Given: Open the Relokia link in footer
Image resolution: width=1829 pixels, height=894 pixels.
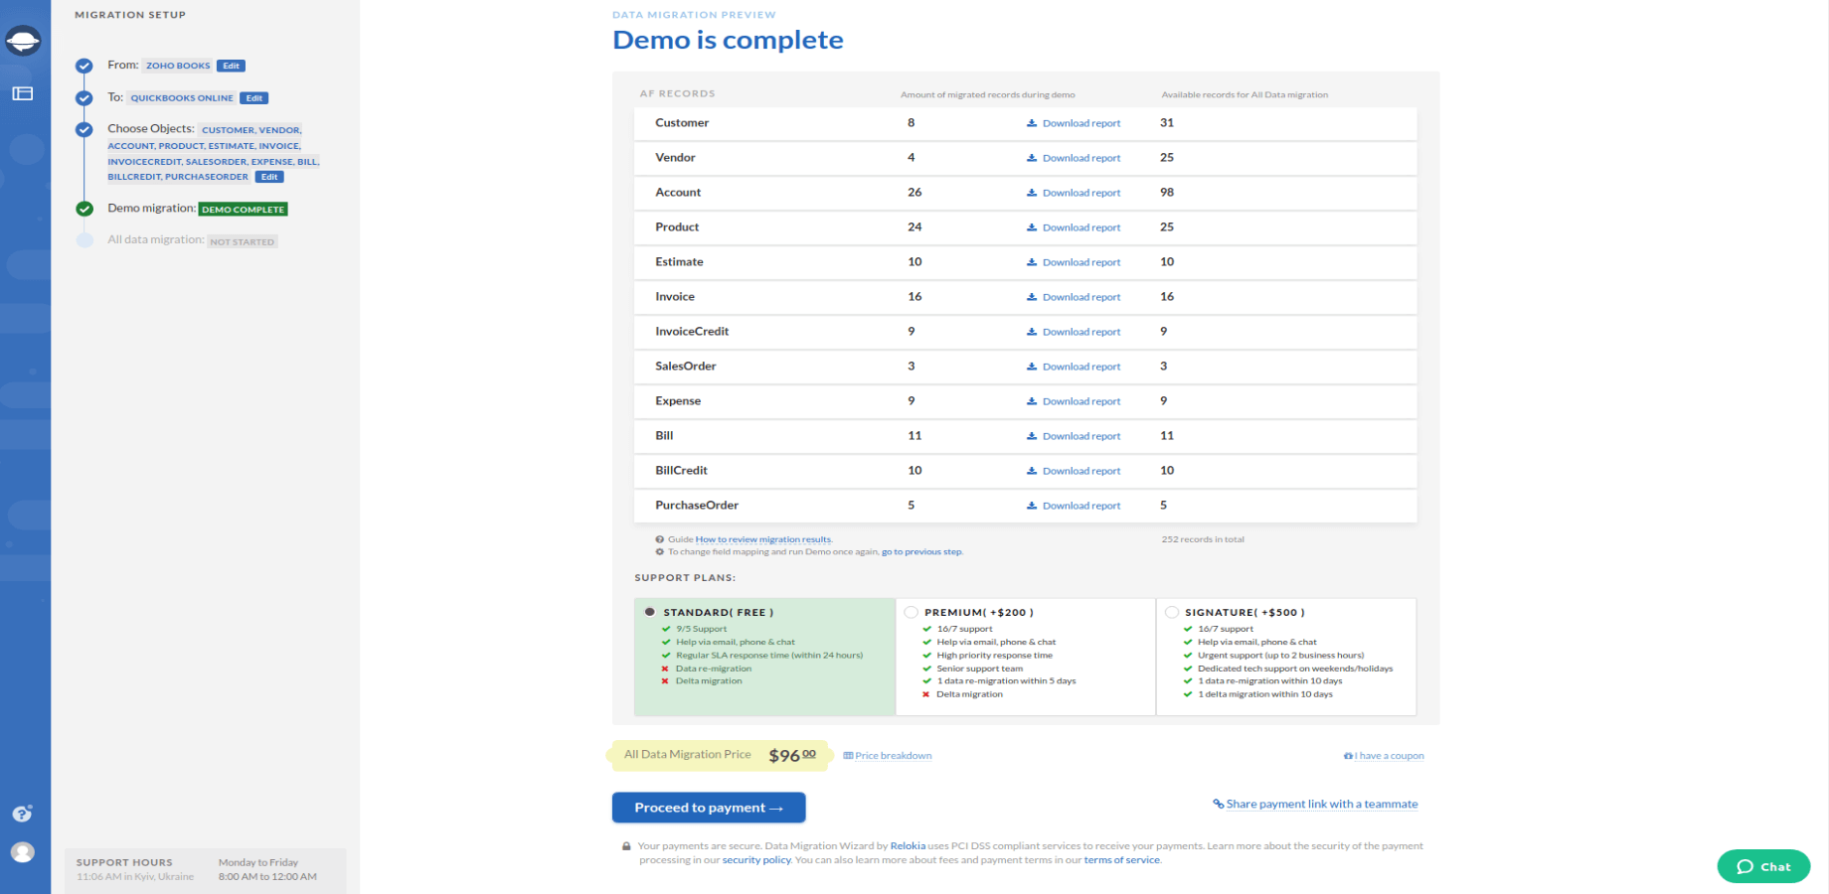Looking at the screenshot, I should point(908,846).
